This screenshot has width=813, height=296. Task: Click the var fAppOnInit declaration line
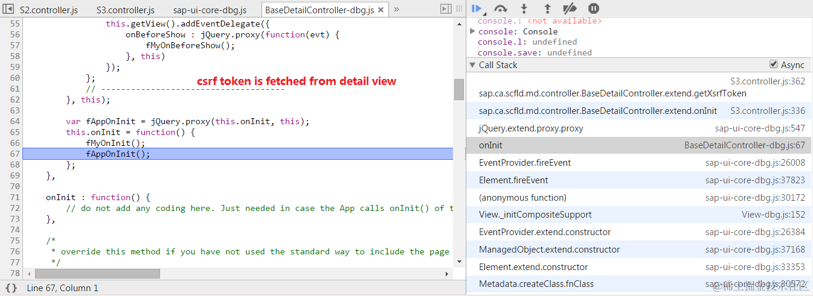(x=188, y=121)
